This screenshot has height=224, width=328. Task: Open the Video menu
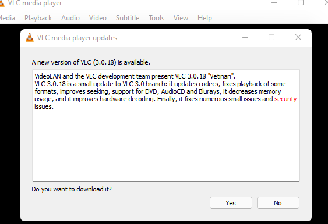(98, 18)
